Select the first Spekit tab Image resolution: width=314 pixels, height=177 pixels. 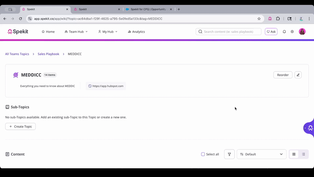[45, 9]
